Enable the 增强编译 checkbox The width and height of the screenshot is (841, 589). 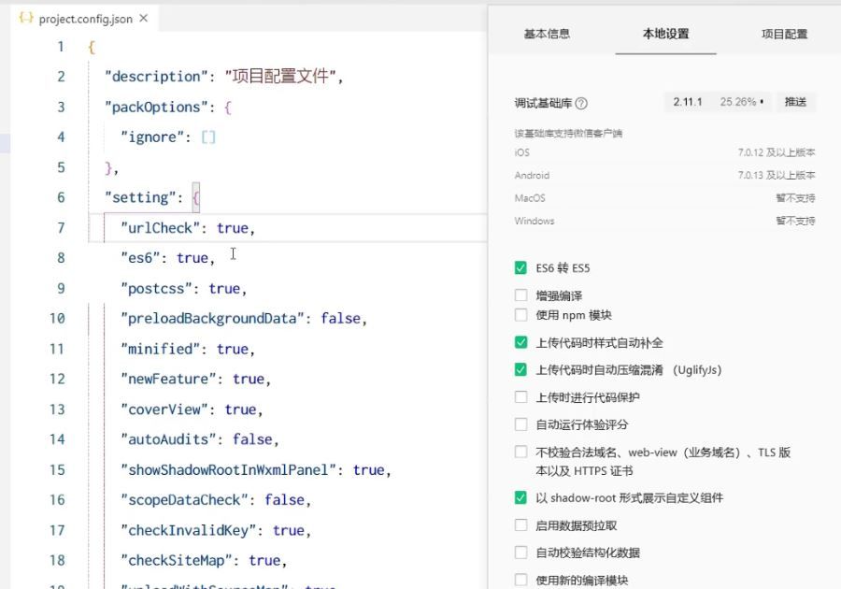click(521, 295)
